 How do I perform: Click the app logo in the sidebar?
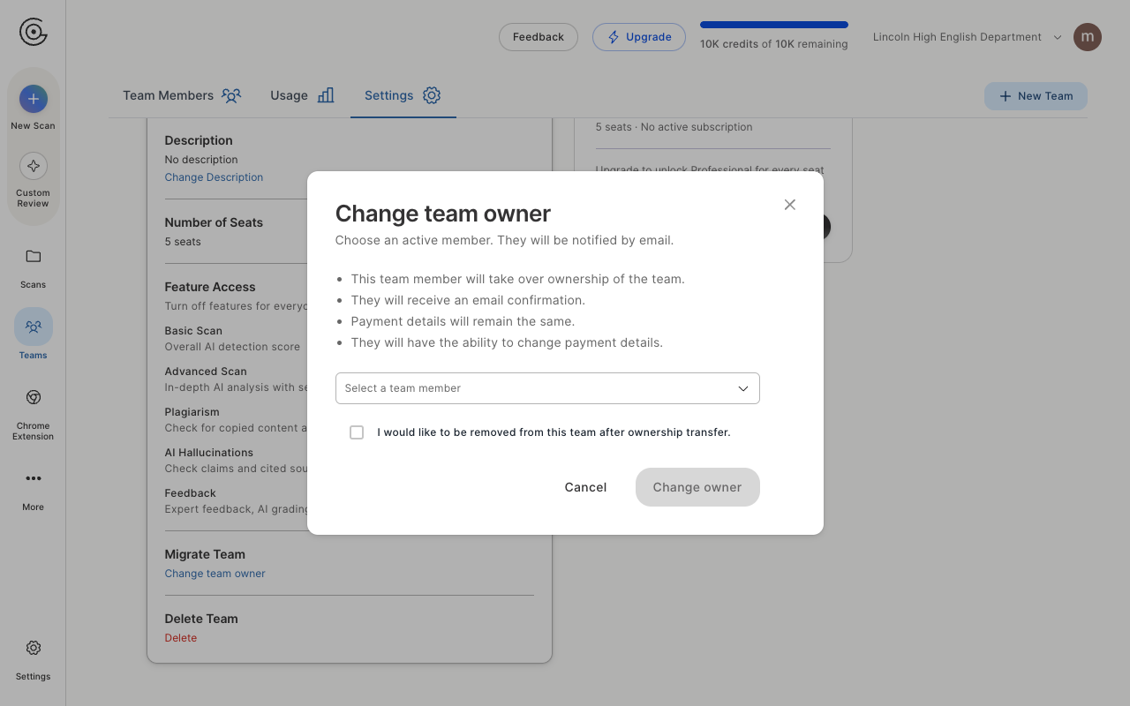point(34,33)
